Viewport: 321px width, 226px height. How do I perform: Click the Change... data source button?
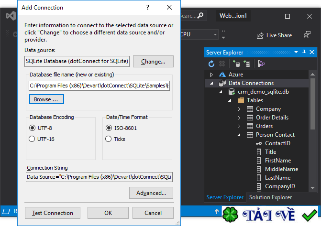tap(153, 61)
